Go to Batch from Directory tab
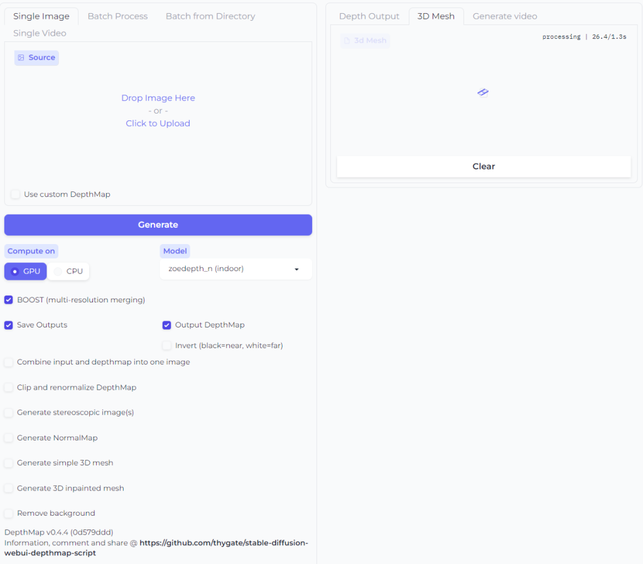Viewport: 643px width, 564px height. pos(210,16)
